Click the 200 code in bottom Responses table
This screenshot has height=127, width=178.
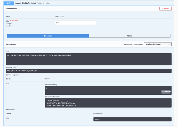point(7,118)
